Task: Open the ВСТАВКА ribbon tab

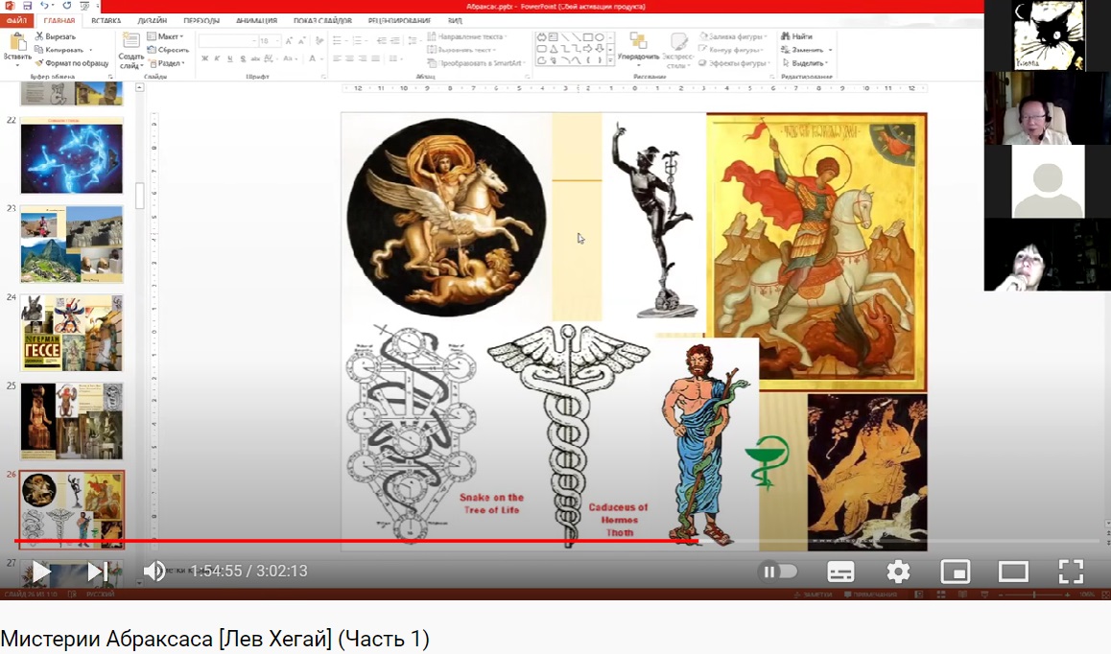Action: 106,20
